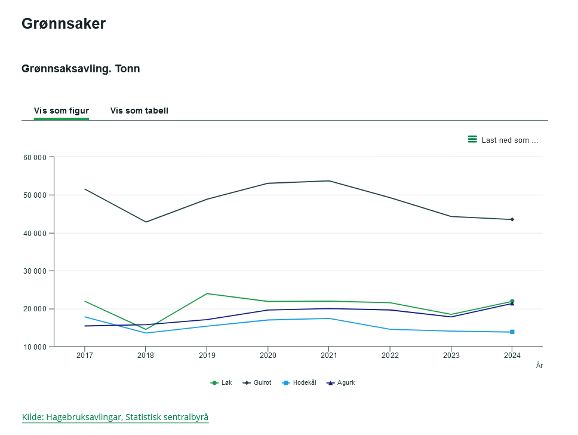
Task: Select the Gulrot 2024 diamond data point
Action: point(512,219)
